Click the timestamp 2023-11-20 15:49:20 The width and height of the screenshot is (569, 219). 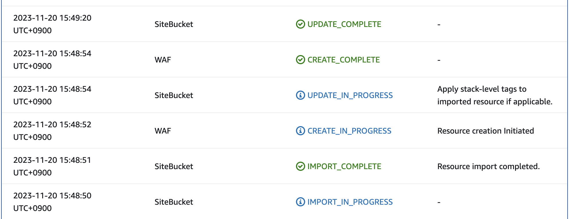click(x=52, y=18)
